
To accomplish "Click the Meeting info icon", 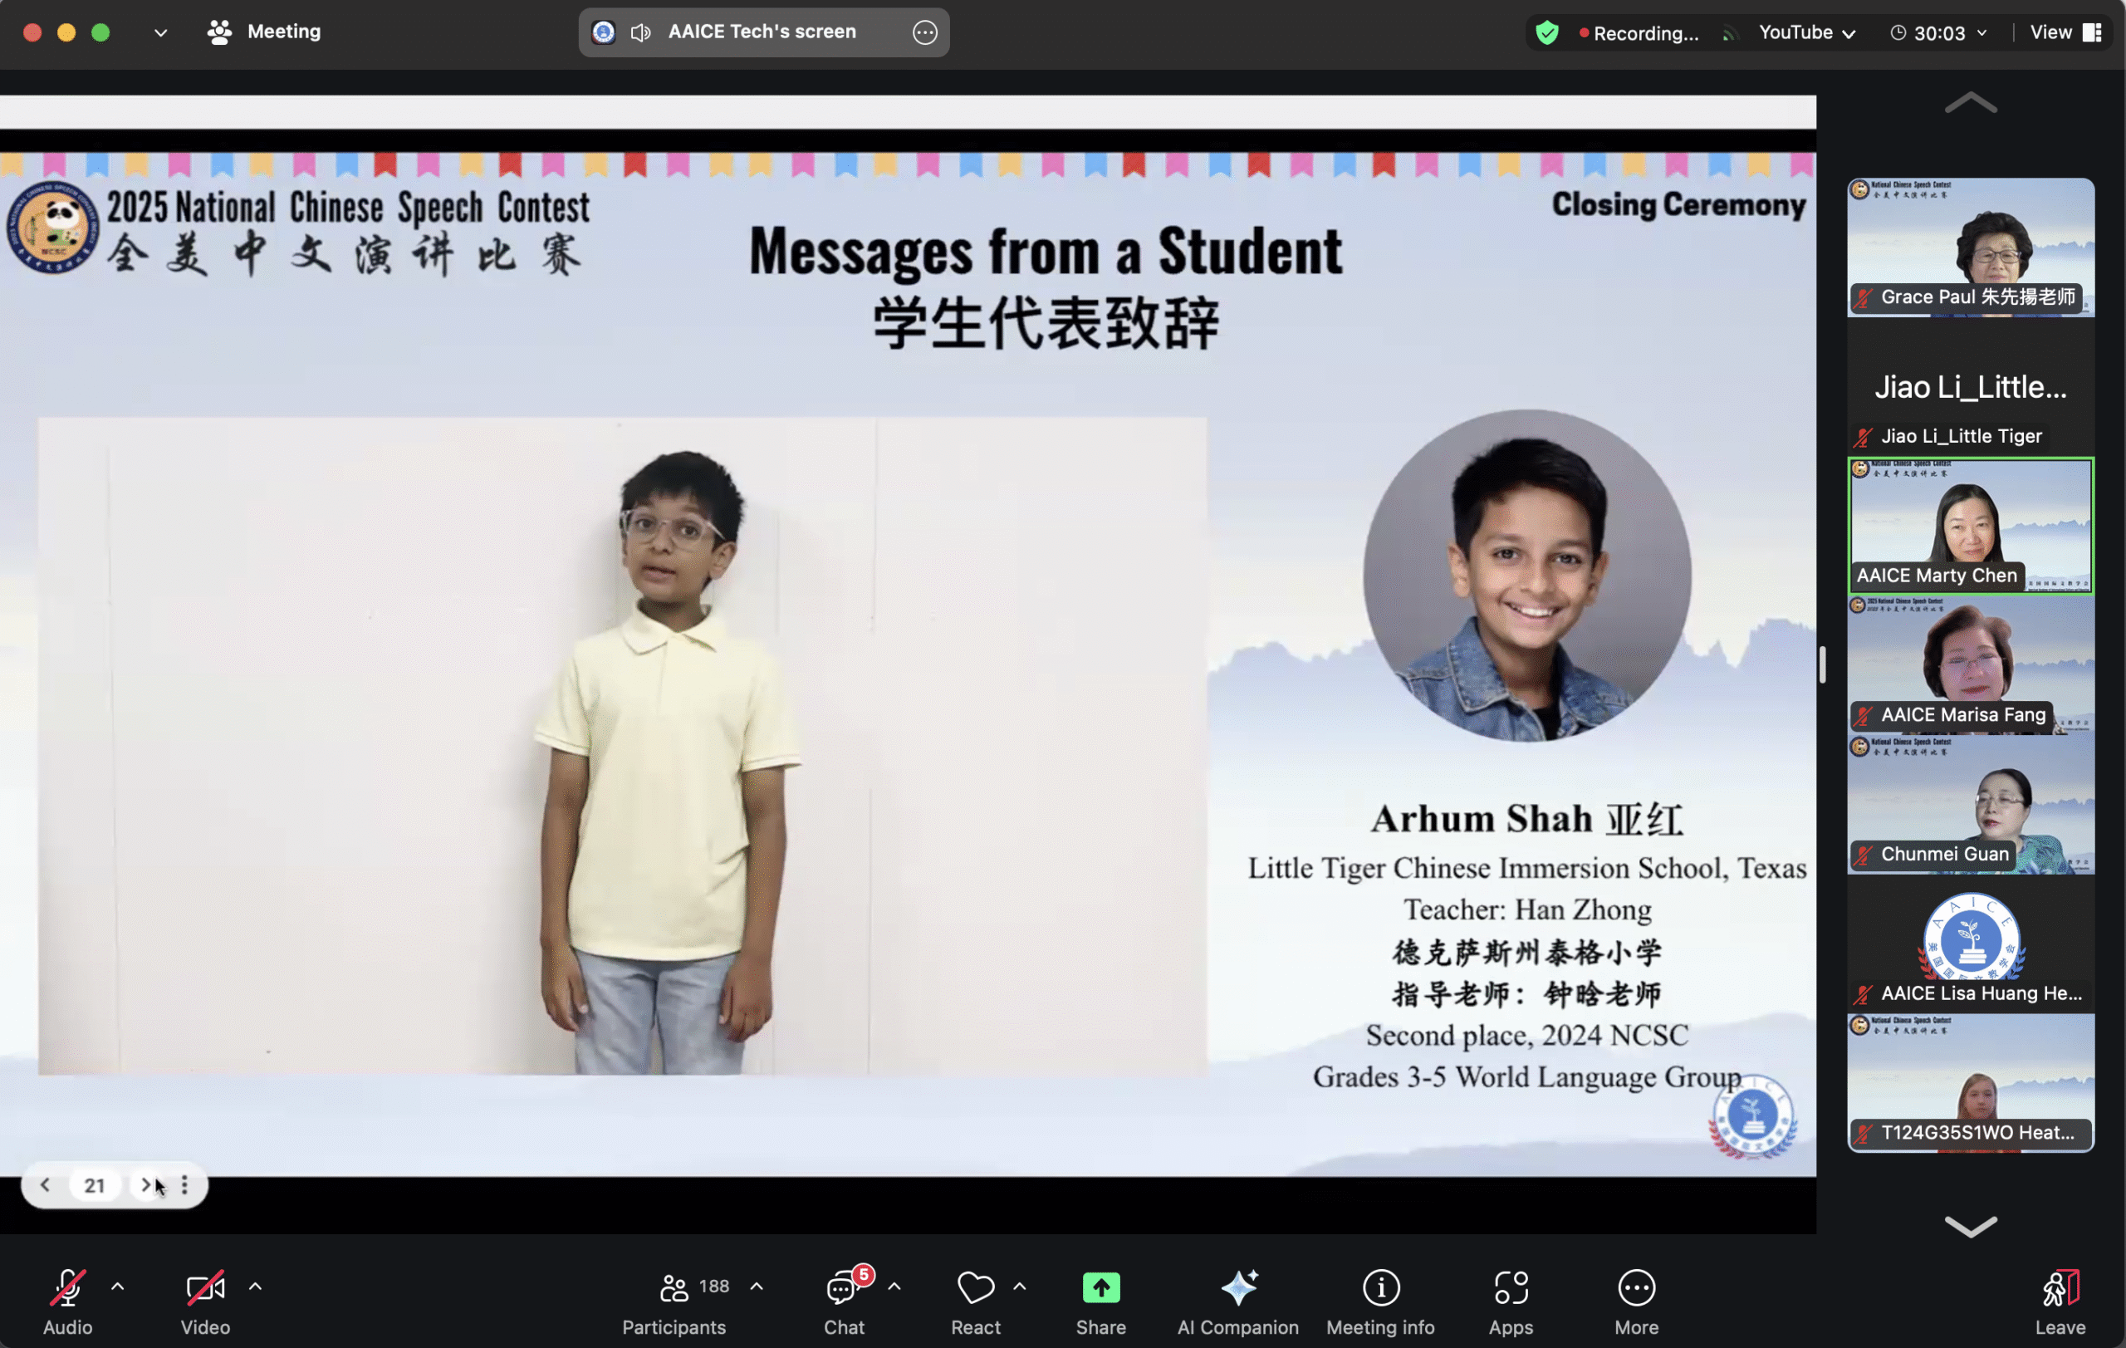I will pyautogui.click(x=1381, y=1289).
